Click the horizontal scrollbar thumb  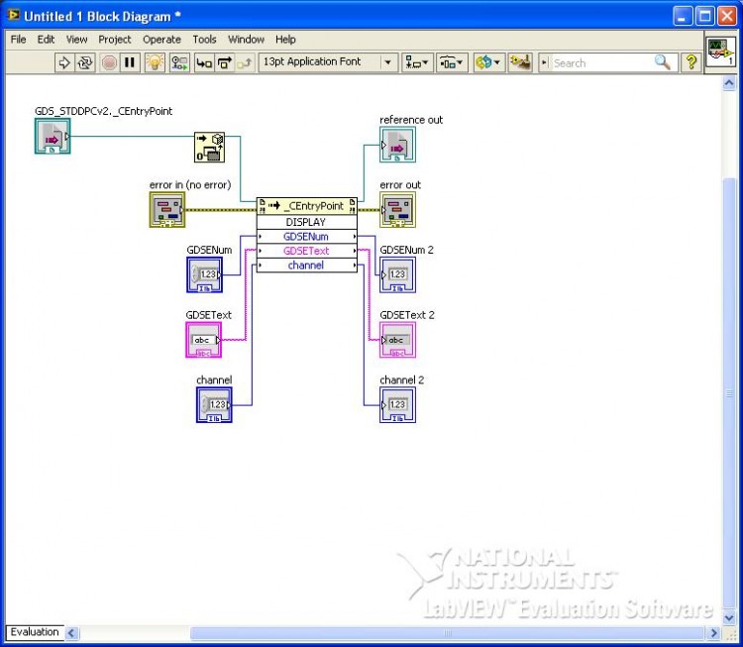[447, 632]
